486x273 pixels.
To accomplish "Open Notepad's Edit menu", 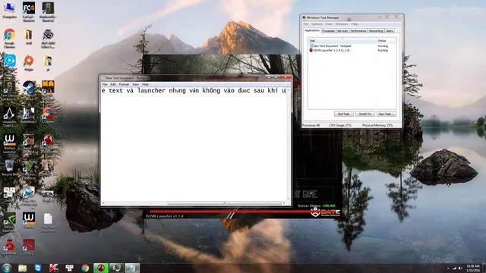I will [x=113, y=84].
